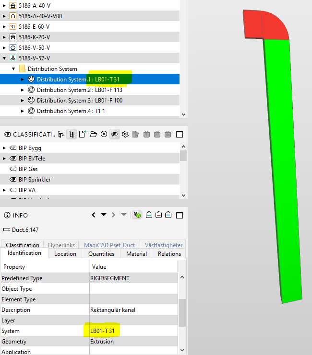Image resolution: width=312 pixels, height=355 pixels.
Task: Remove from selection basket in Info panel
Action: [158, 215]
